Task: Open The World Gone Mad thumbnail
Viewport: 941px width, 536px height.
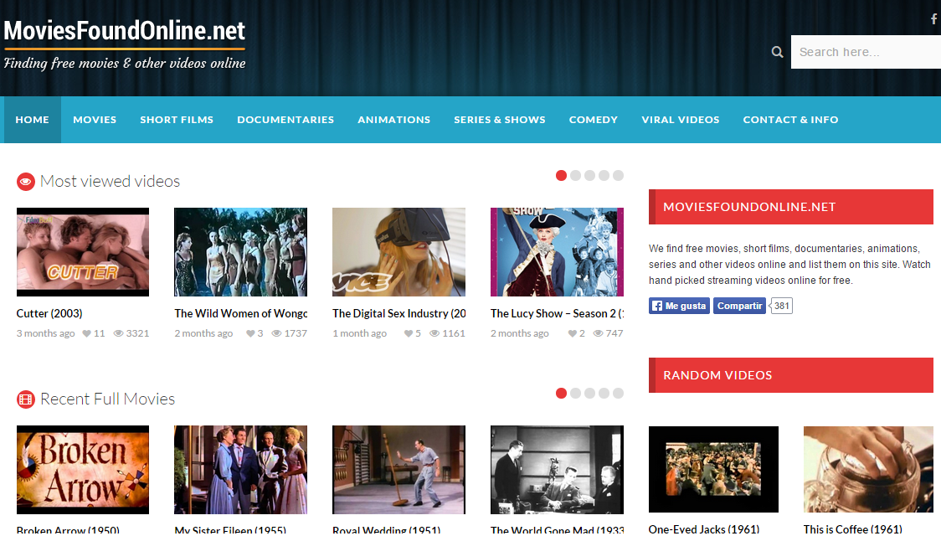Action: (x=557, y=470)
